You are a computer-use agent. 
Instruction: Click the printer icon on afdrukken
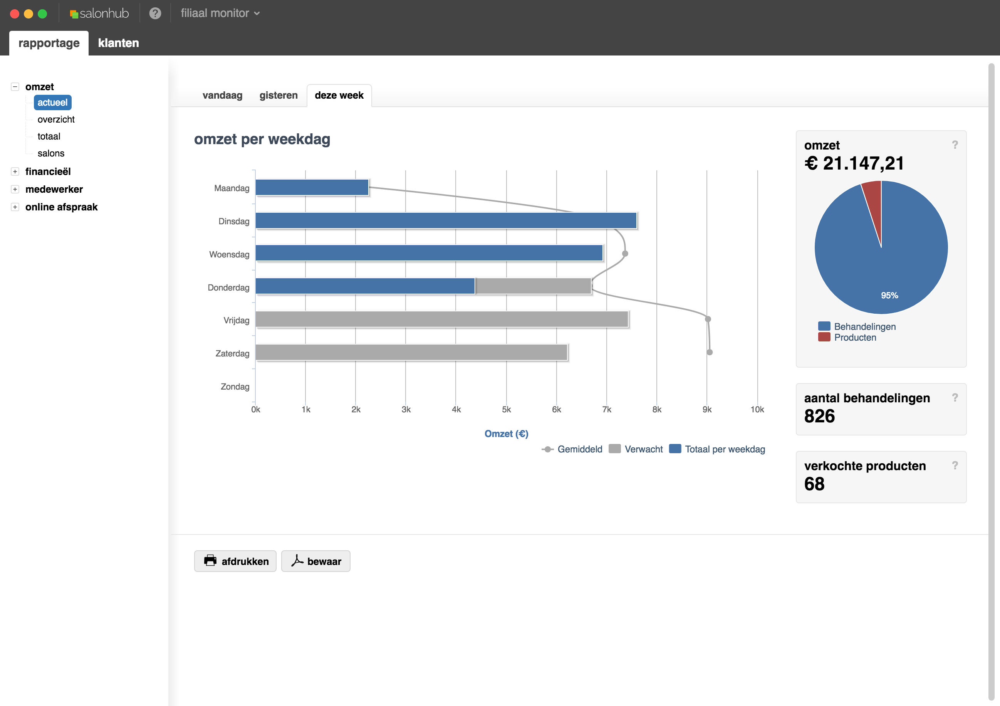pos(210,560)
